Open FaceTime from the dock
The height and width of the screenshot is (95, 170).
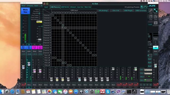coord(60,92)
